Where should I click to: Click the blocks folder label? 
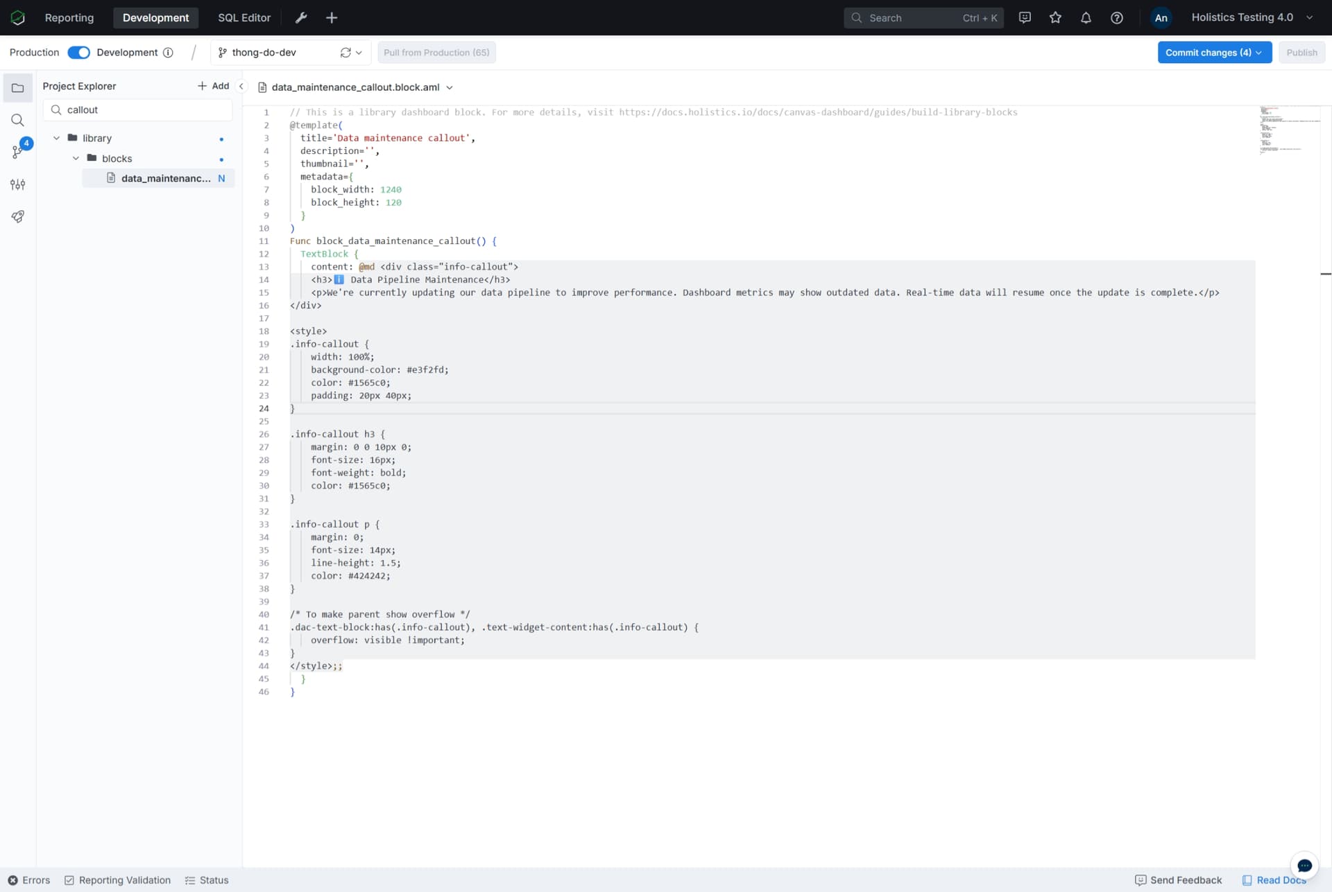pyautogui.click(x=117, y=158)
